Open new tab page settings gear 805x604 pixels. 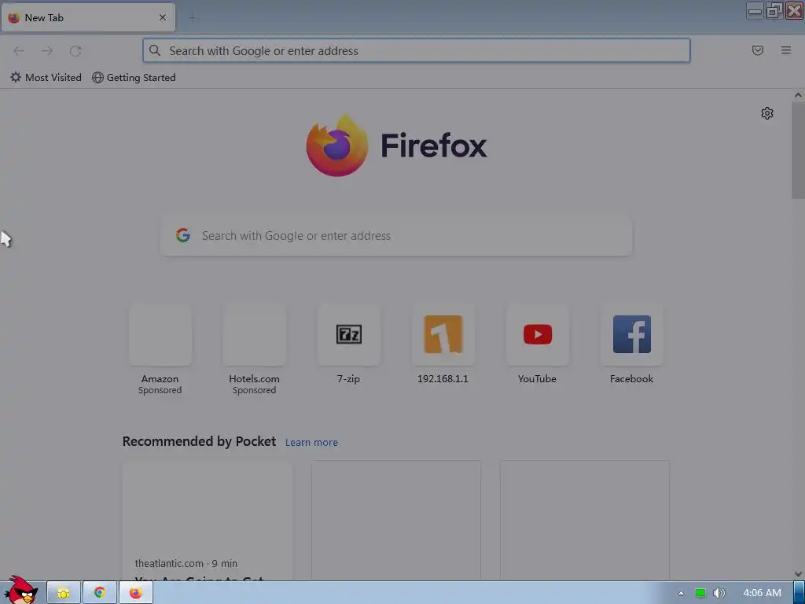coord(767,113)
